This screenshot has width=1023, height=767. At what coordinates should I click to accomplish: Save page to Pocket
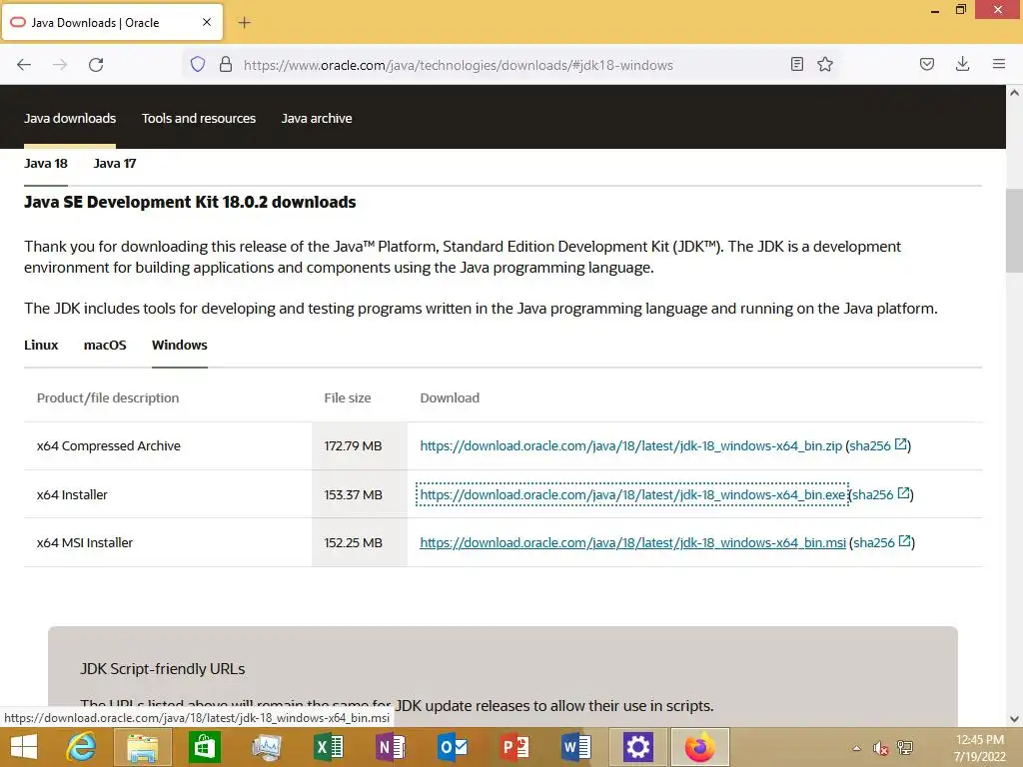click(x=927, y=64)
